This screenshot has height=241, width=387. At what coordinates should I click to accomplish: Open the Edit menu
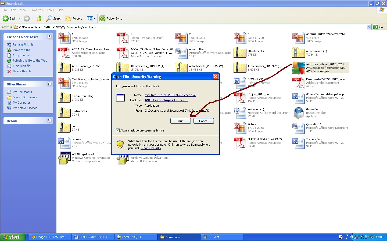13,10
